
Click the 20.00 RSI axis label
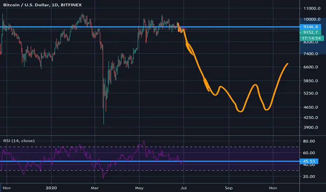click(x=309, y=176)
